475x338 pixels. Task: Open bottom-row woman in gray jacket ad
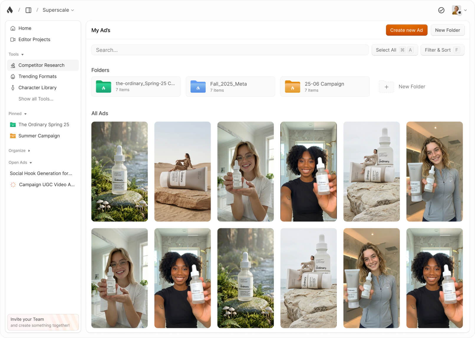[x=372, y=278]
